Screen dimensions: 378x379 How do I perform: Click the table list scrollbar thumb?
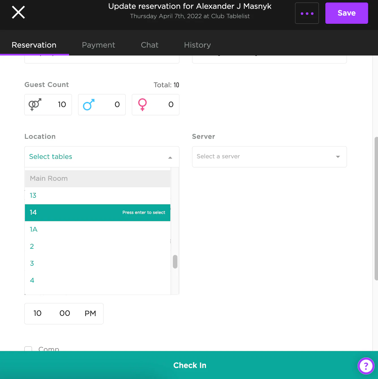pyautogui.click(x=175, y=261)
